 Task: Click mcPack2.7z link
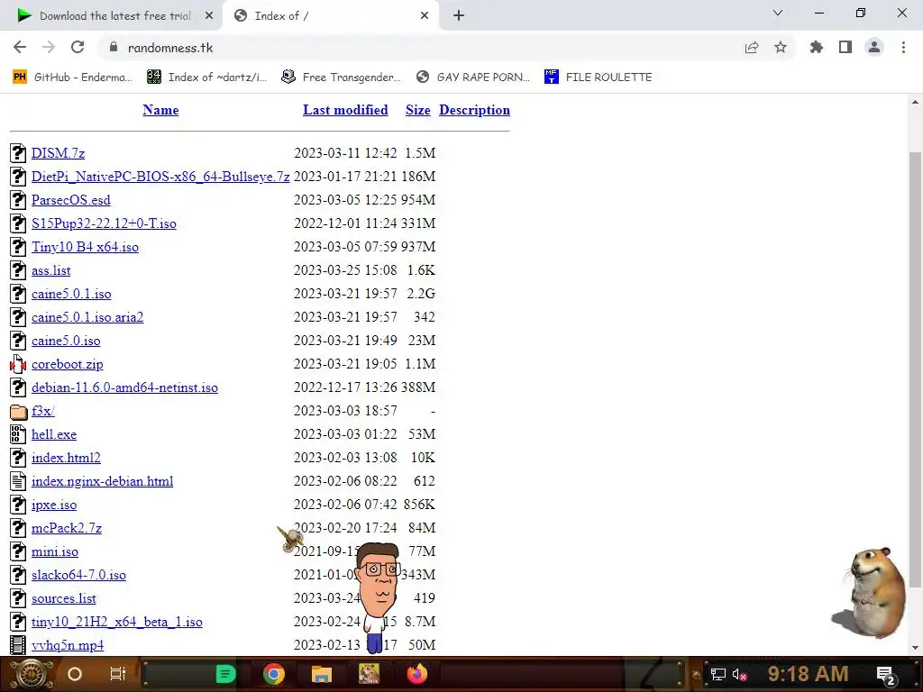point(67,528)
